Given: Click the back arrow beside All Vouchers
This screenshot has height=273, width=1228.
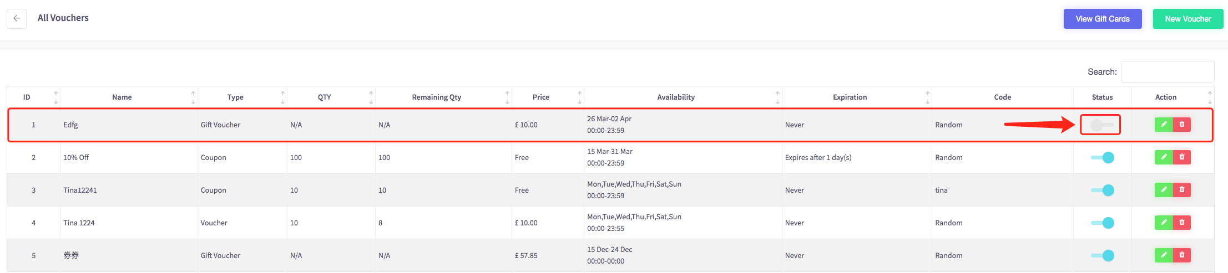Looking at the screenshot, I should pyautogui.click(x=17, y=18).
